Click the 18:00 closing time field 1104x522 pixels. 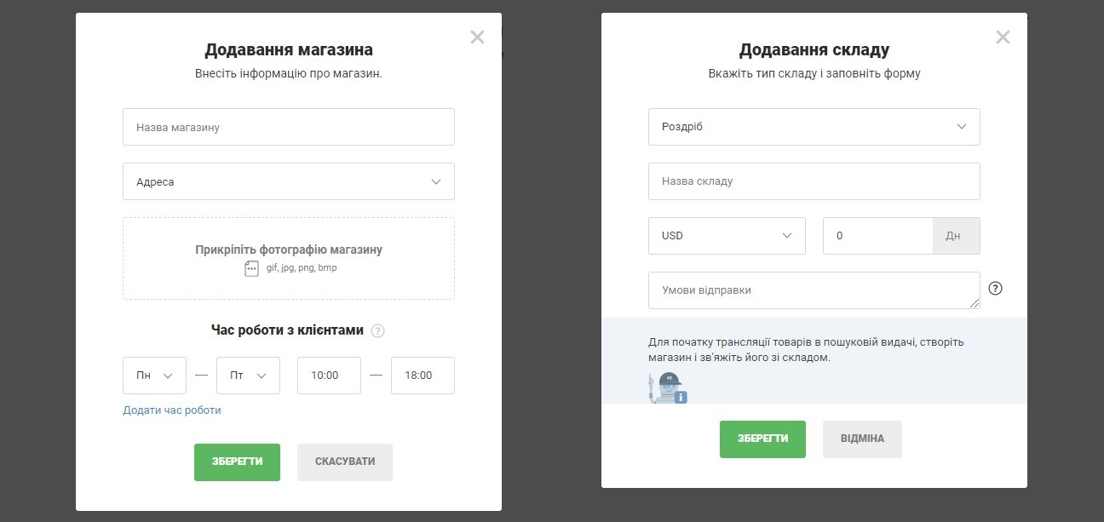pos(423,376)
